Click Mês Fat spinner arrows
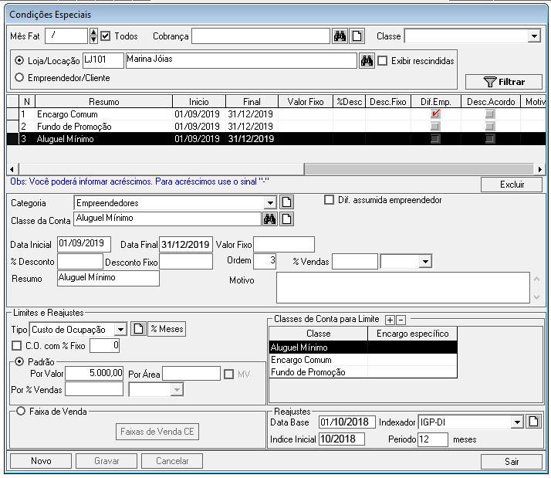 point(93,36)
